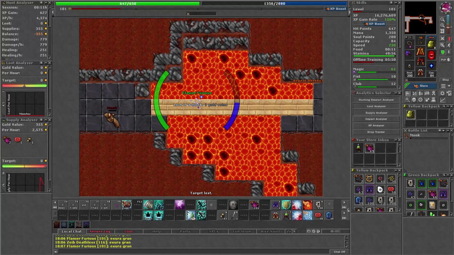
Task: Activate the purple lightning spell hotkey
Action: click(x=180, y=204)
